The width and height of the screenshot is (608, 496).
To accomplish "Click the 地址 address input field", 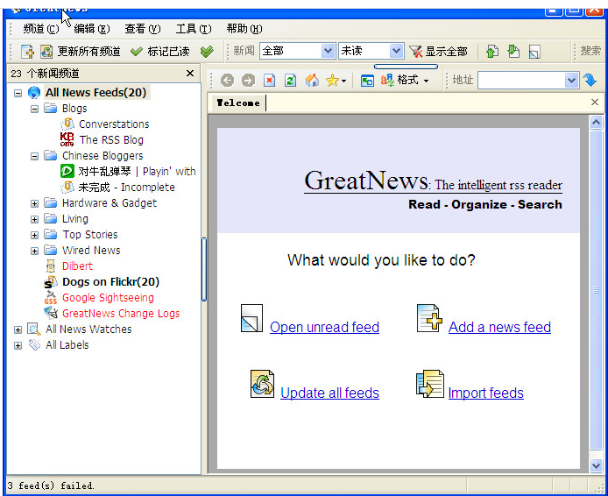I will (x=521, y=81).
